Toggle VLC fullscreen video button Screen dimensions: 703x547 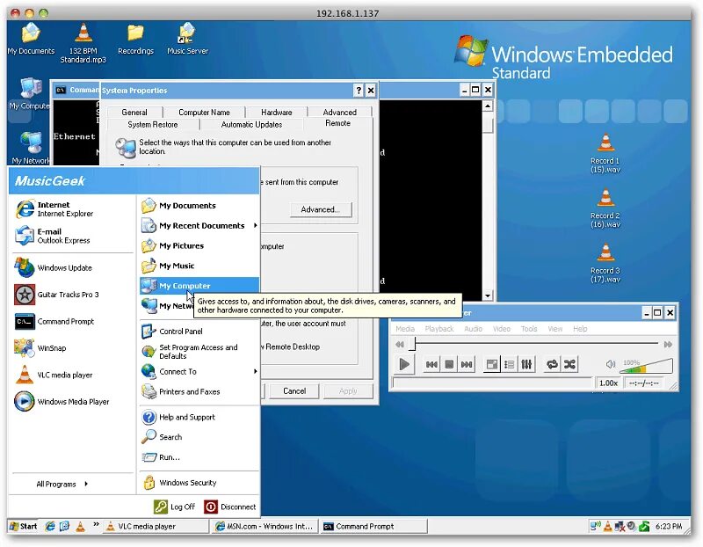(x=492, y=364)
